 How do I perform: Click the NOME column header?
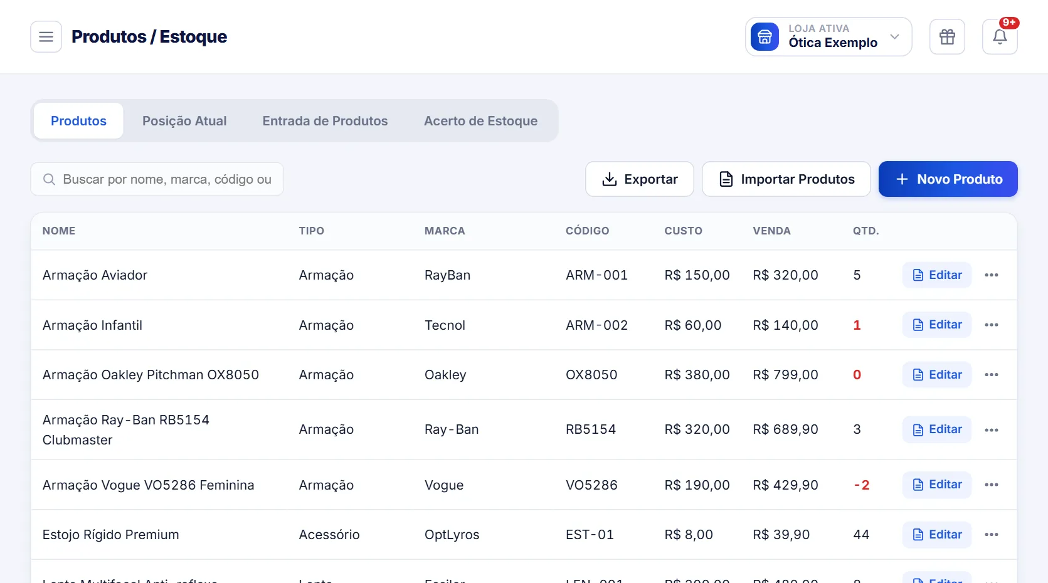click(59, 231)
